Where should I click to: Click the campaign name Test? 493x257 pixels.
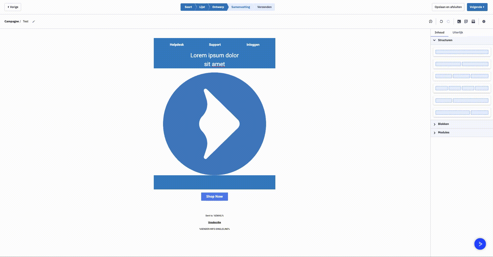point(25,22)
